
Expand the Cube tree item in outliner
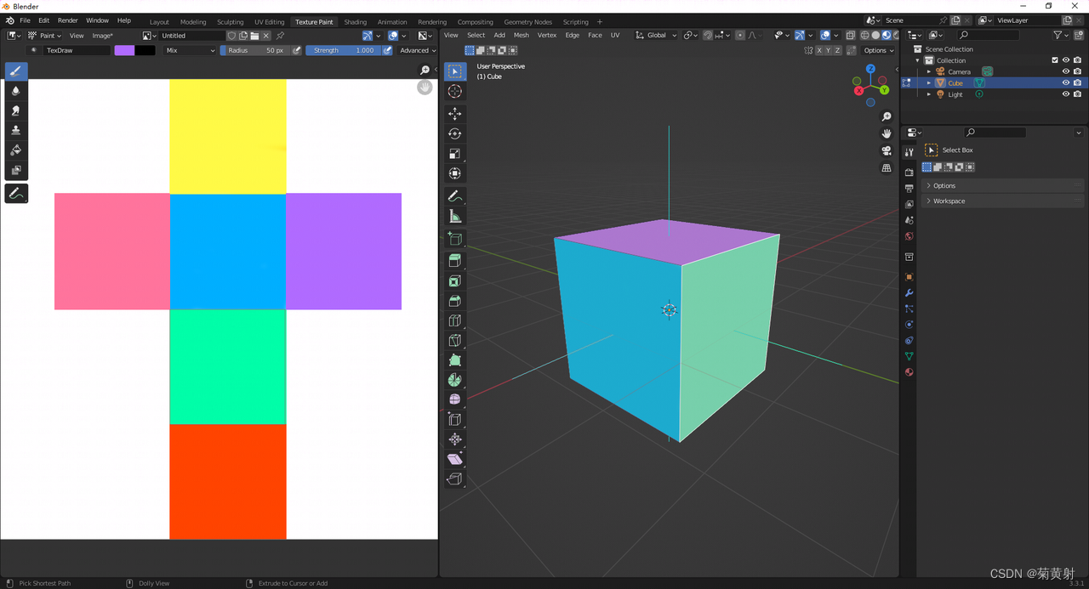pos(929,83)
